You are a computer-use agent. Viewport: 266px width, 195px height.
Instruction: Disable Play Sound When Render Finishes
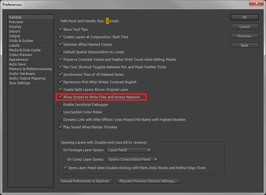click(60, 127)
